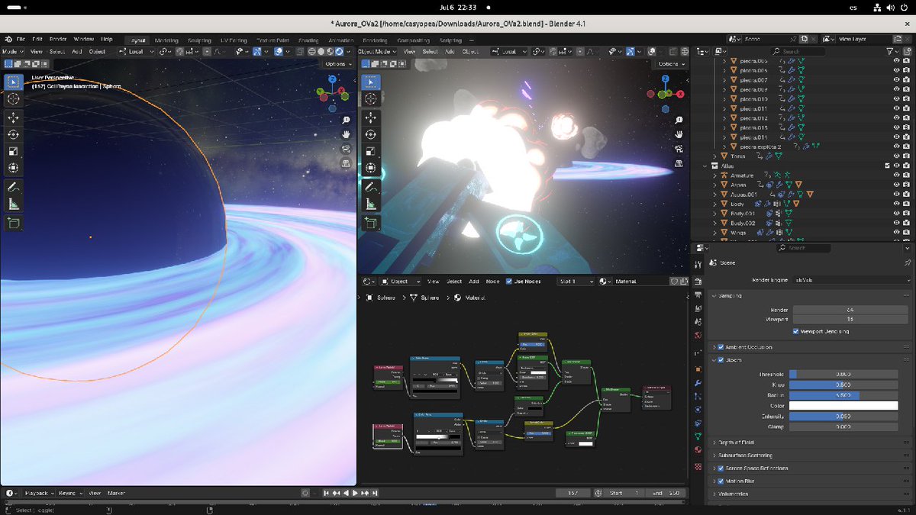Click the Render samples field
This screenshot has width=916, height=515.
tap(849, 311)
